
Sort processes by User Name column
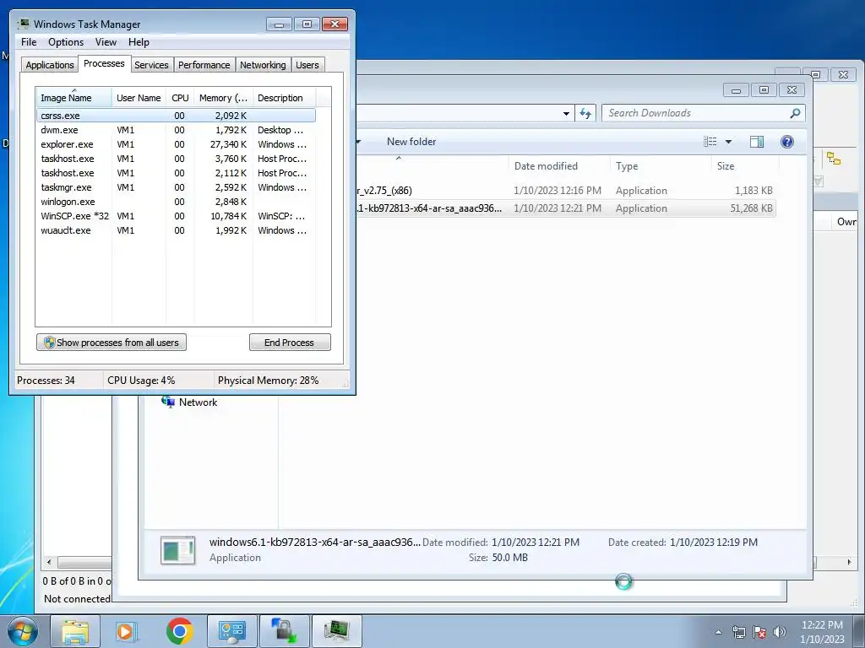[x=139, y=98]
